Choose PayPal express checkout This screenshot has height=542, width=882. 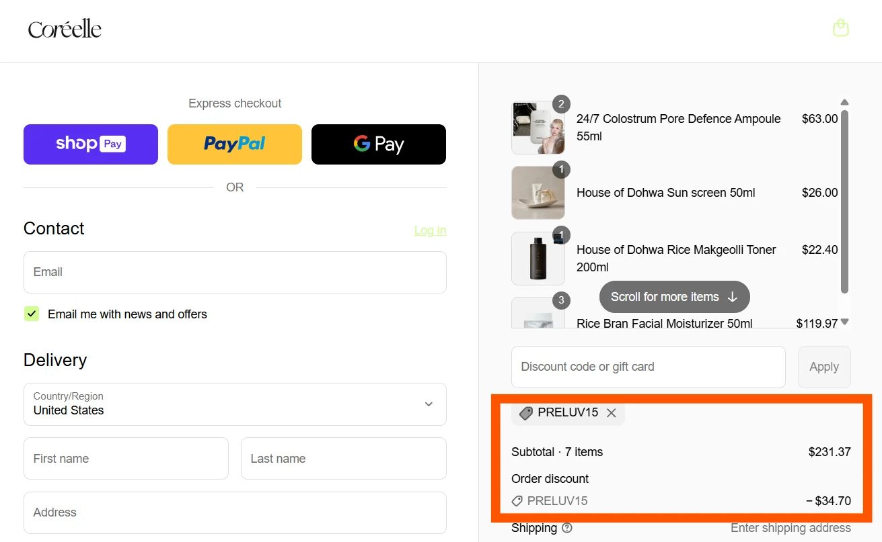(235, 144)
